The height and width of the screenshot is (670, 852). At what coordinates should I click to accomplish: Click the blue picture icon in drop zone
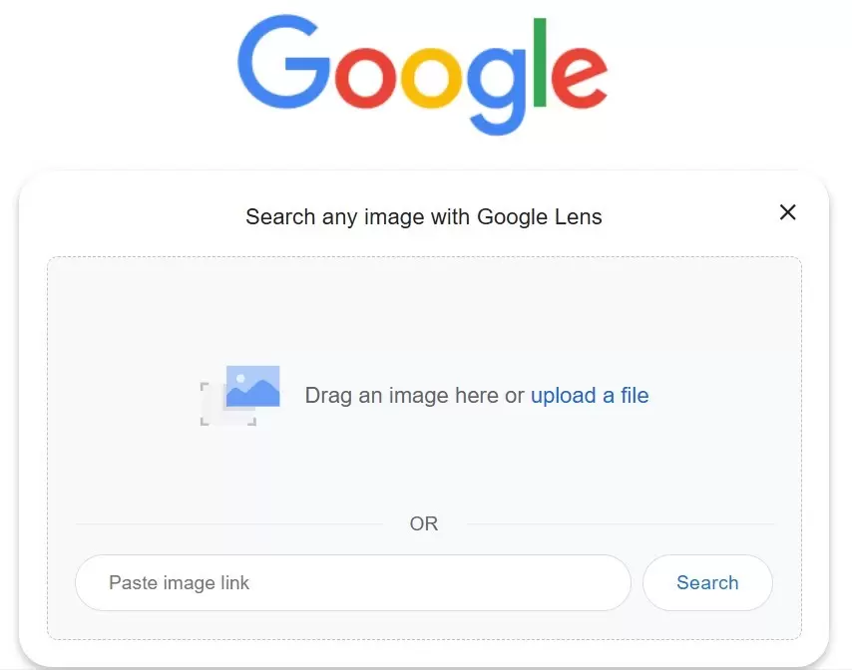click(252, 387)
